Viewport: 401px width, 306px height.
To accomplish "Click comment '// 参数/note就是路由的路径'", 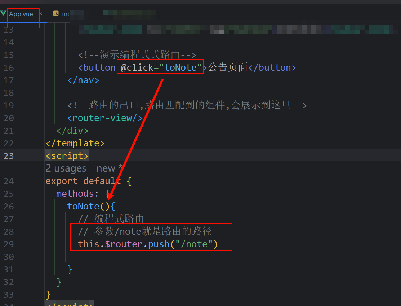I will 145,231.
